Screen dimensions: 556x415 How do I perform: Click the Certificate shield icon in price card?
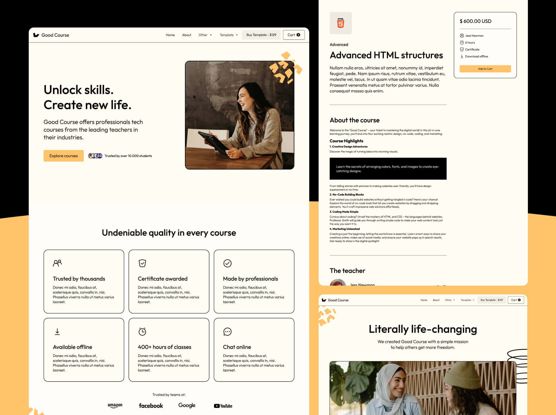pyautogui.click(x=462, y=49)
